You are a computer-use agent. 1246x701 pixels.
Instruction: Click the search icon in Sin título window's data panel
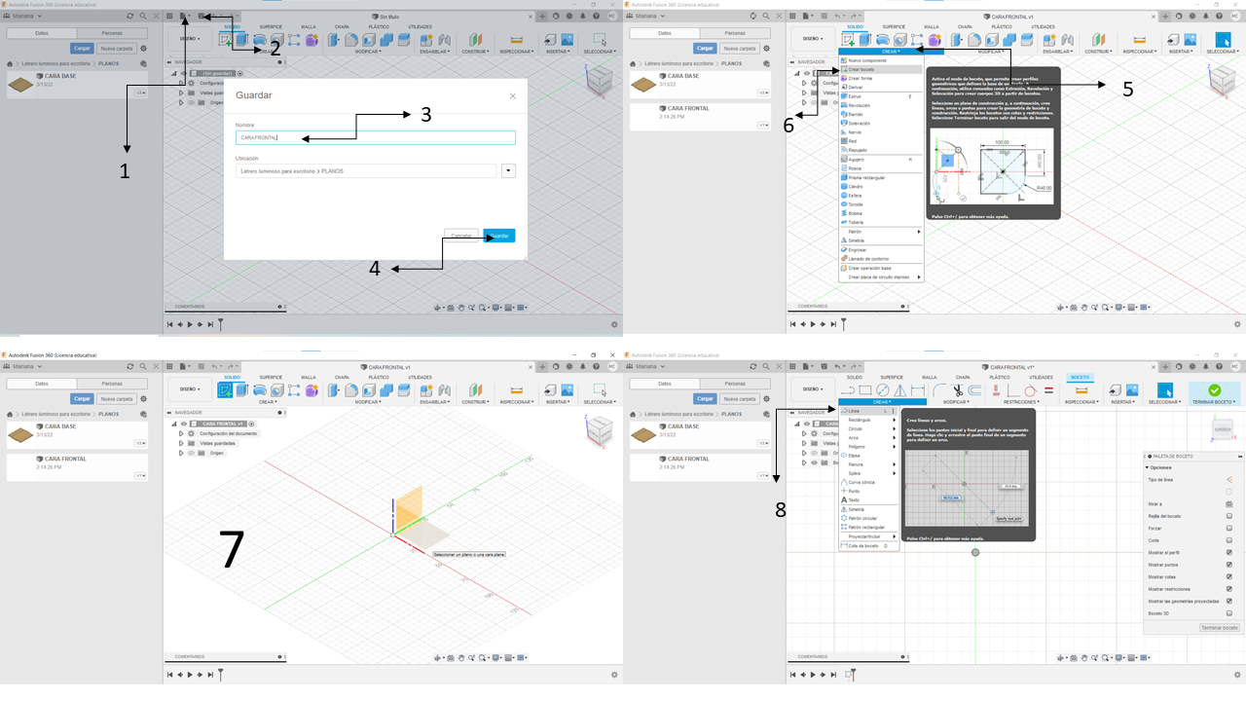pyautogui.click(x=143, y=17)
